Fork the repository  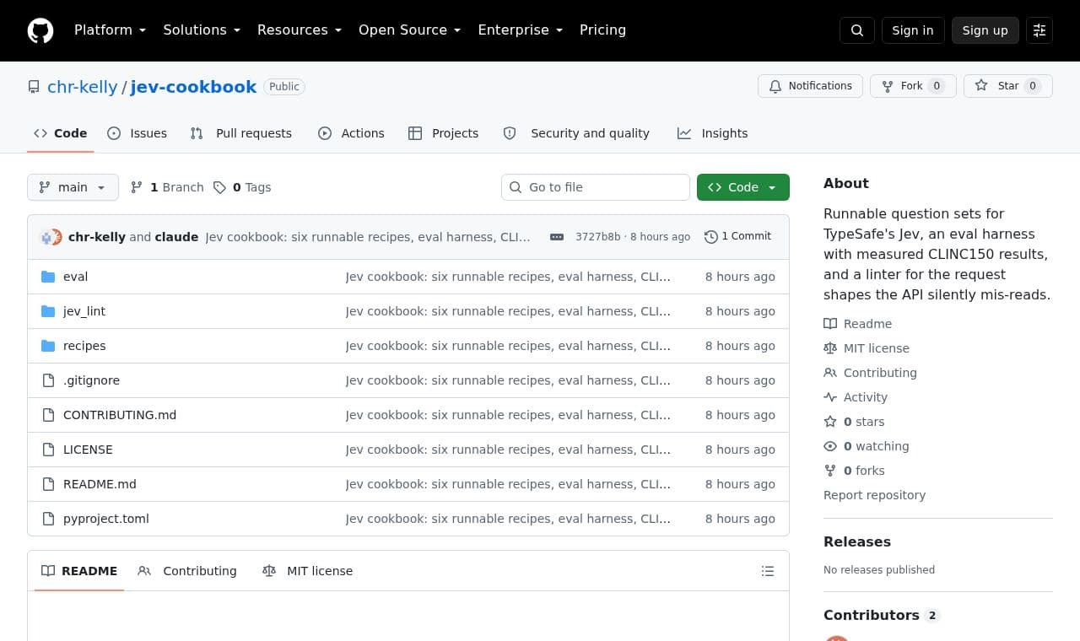[x=913, y=86]
